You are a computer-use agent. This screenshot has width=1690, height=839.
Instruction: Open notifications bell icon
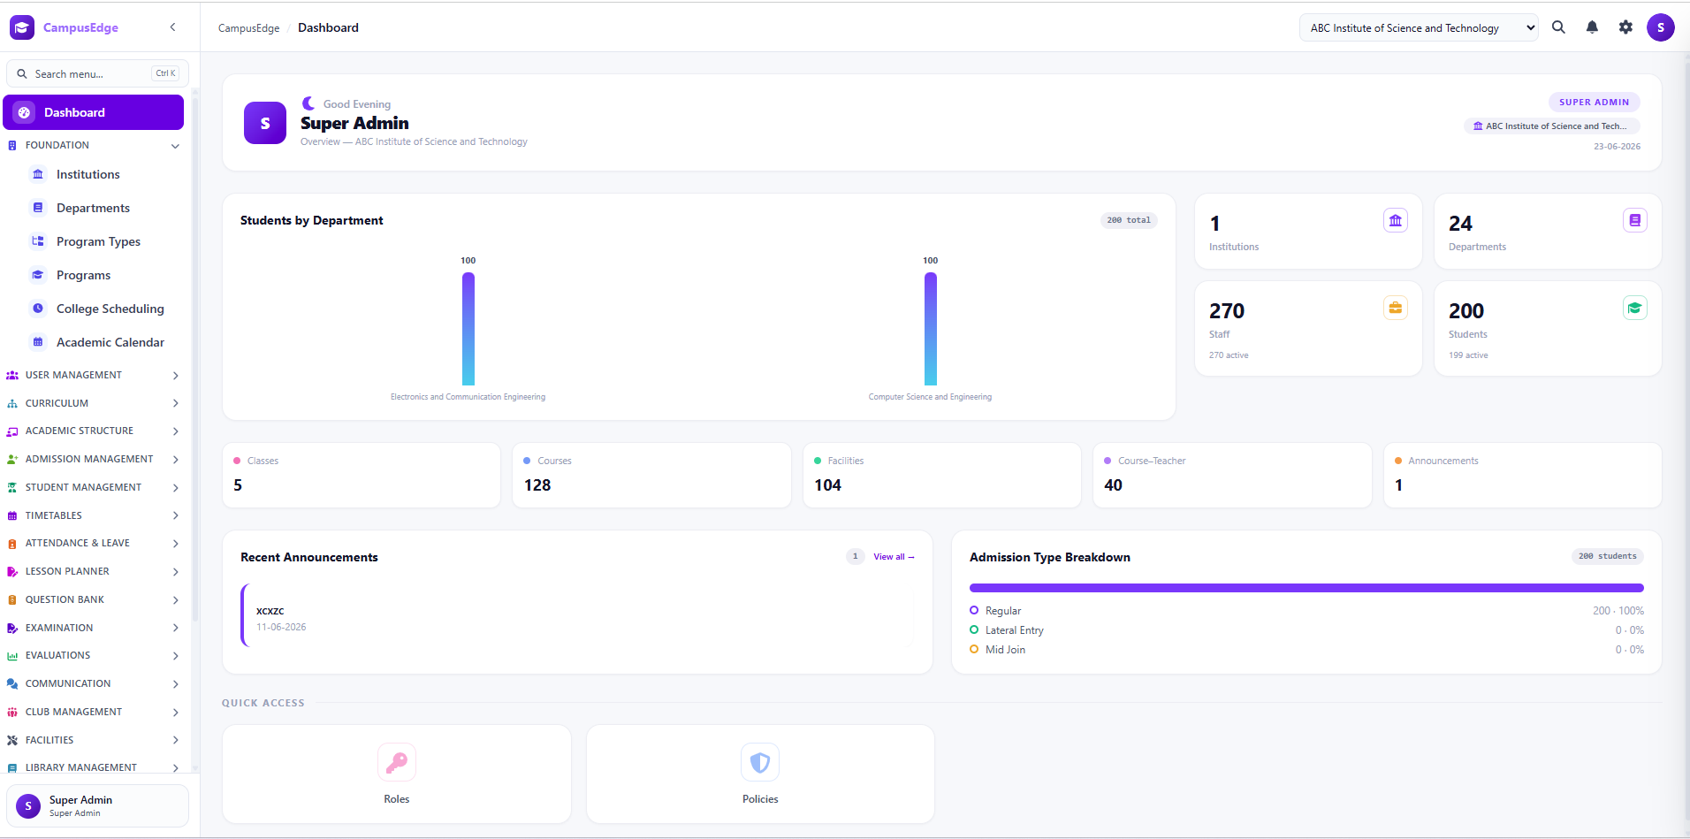1592,27
